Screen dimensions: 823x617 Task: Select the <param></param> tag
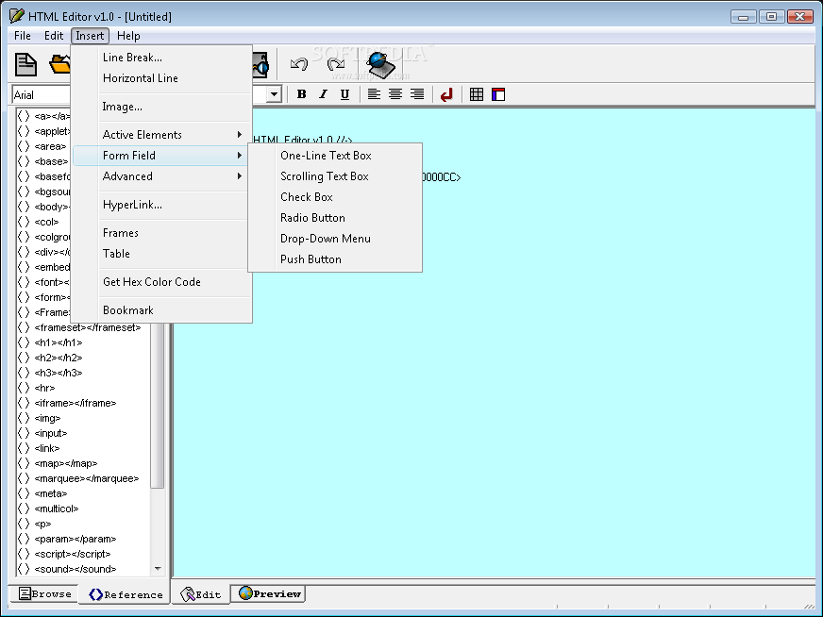tap(76, 540)
